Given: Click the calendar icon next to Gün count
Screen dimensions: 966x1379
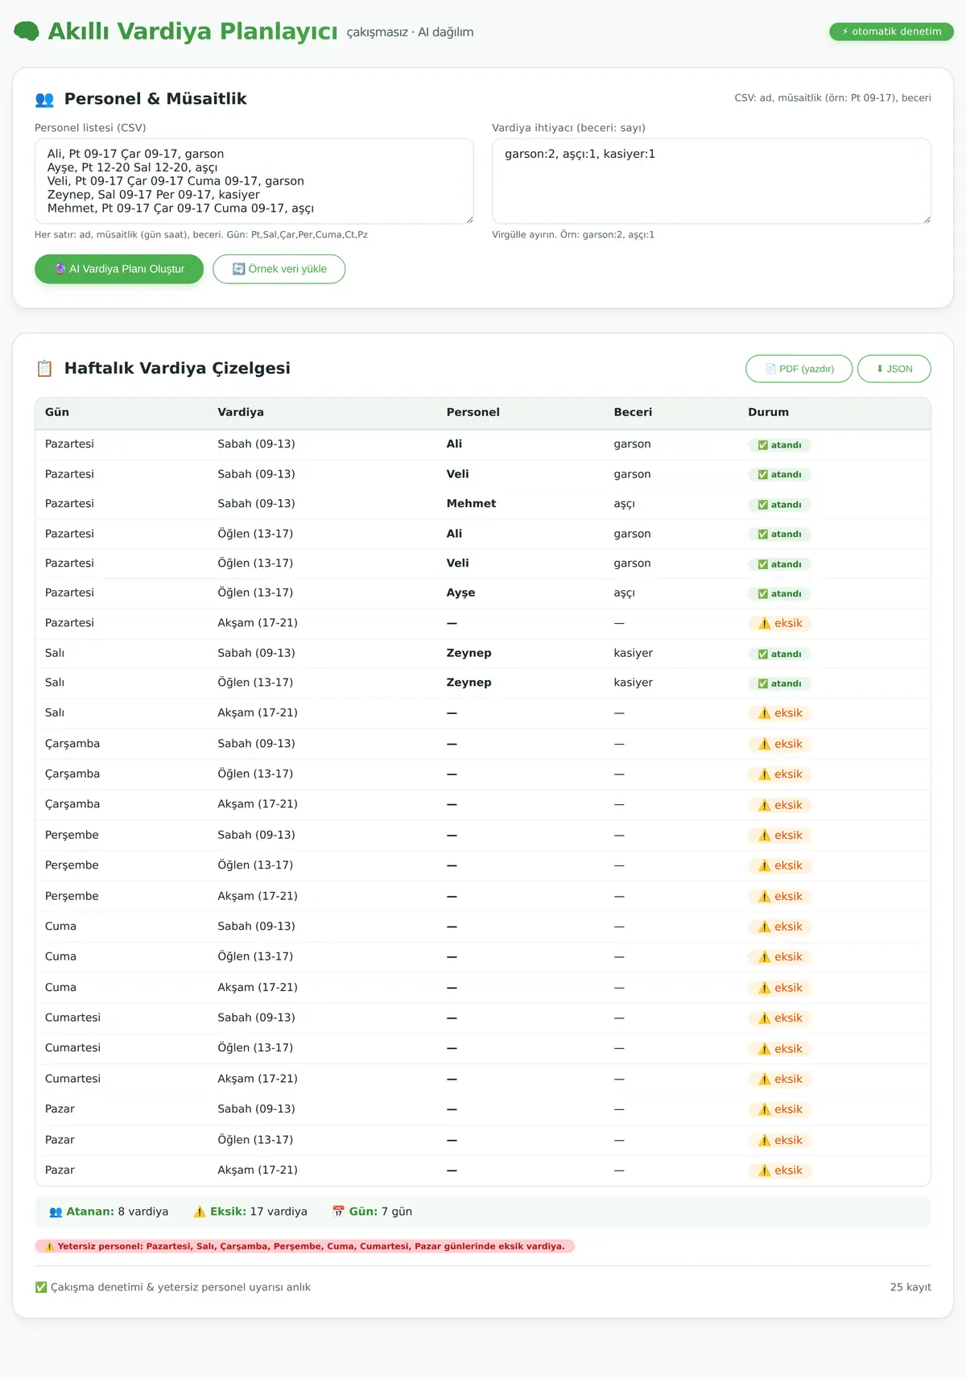Looking at the screenshot, I should click(338, 1212).
